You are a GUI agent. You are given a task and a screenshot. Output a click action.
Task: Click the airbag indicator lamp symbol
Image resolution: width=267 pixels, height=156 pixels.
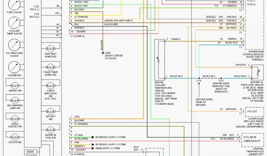14,85
